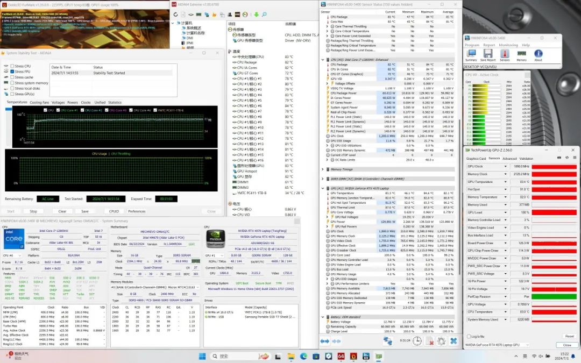This screenshot has width=581, height=363.
Task: Check the Log to file box in GPU-Z
Action: coord(469,336)
